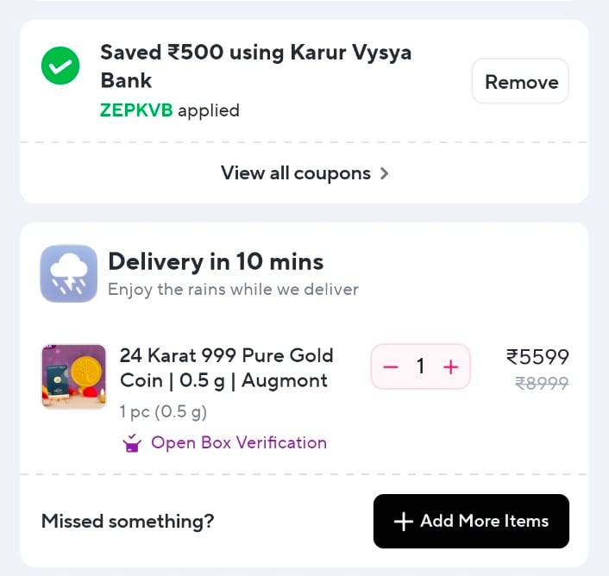Decrease gold coin quantity with minus

(x=391, y=367)
